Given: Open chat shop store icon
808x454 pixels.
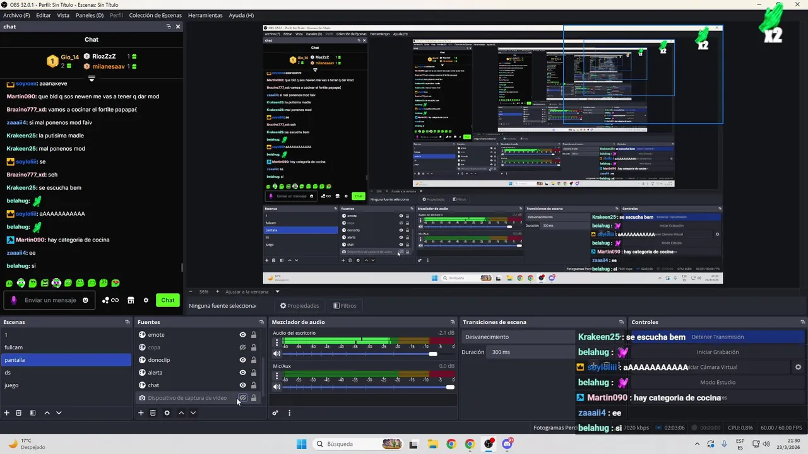Looking at the screenshot, I should tap(131, 300).
